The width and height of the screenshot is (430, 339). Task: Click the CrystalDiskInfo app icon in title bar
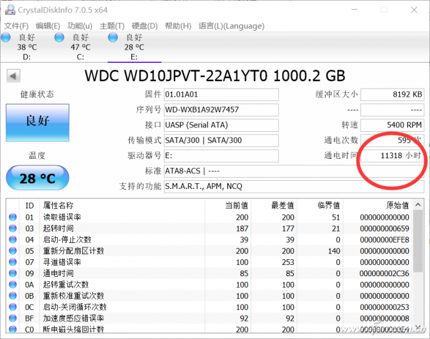pos(10,10)
